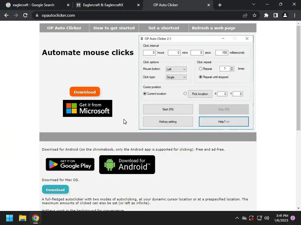Show hidden system tray icons
The height and width of the screenshot is (225, 301).
237,218
